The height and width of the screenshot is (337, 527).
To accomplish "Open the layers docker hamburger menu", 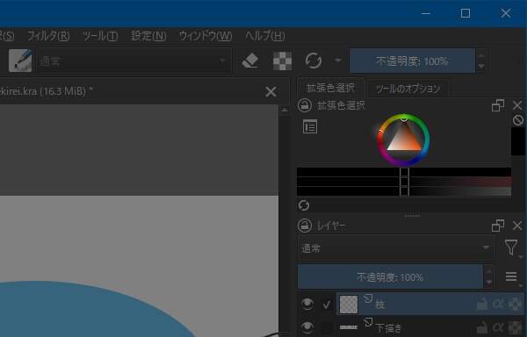I will (511, 276).
